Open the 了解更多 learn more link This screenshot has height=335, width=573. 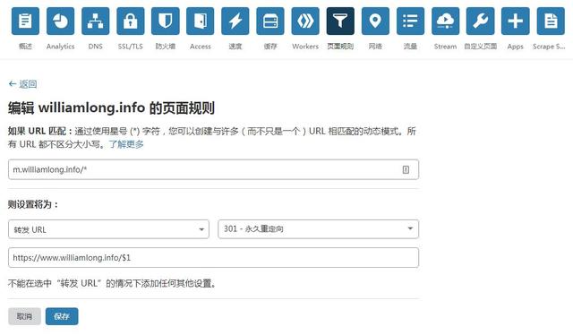pos(126,144)
